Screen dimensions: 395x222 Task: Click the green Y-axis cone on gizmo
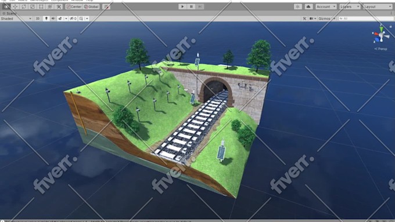click(x=382, y=28)
